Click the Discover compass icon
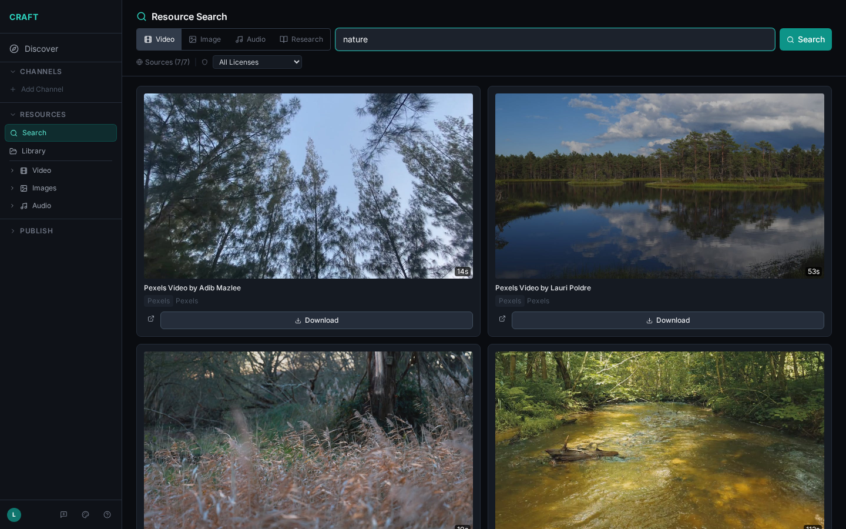The height and width of the screenshot is (529, 846). (x=14, y=49)
